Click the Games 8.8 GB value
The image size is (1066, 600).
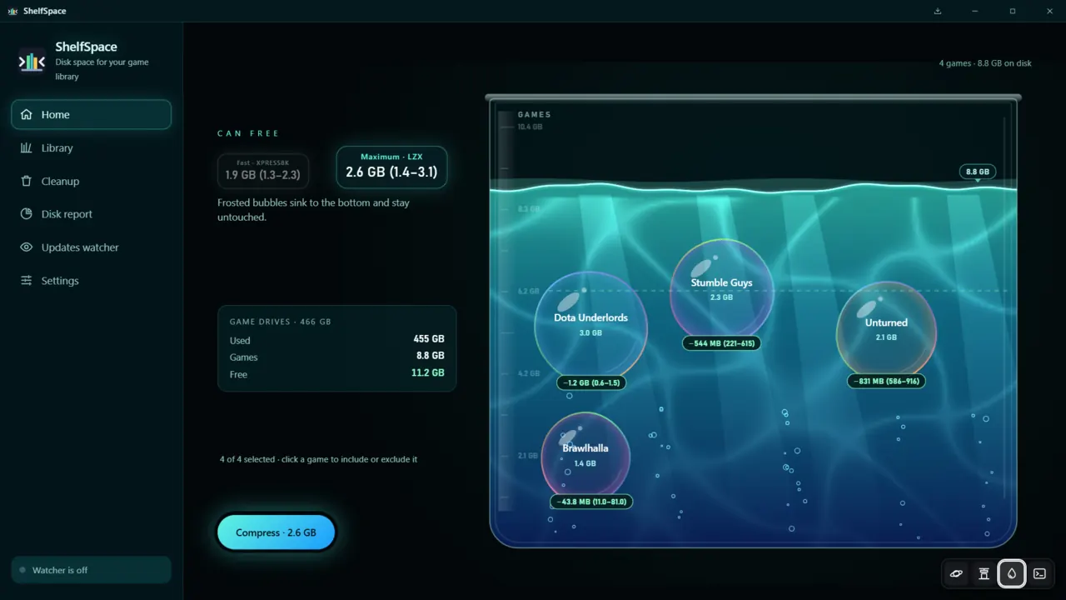429,356
